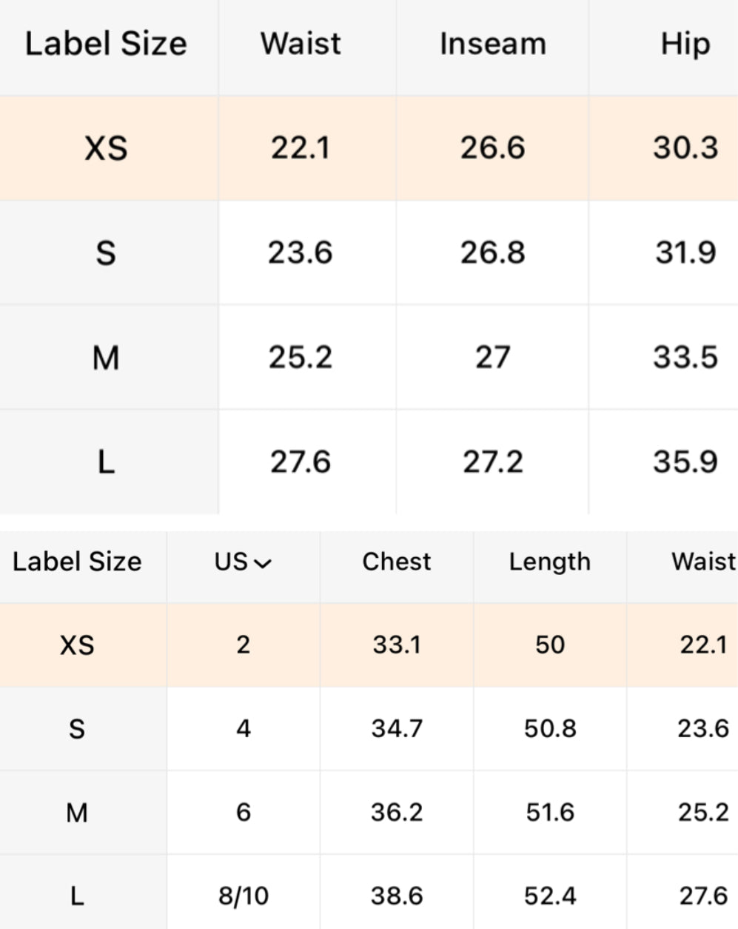Click the S chest value 34.7
The width and height of the screenshot is (738, 929).
pos(396,728)
